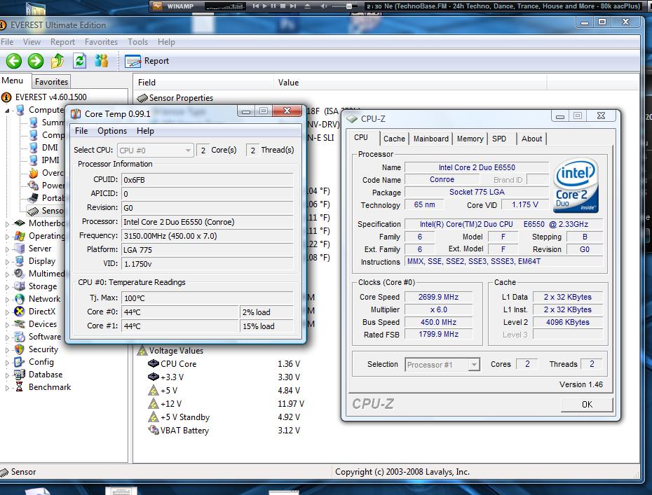Click the green Back arrow in EVEREST toolbar

tap(14, 61)
